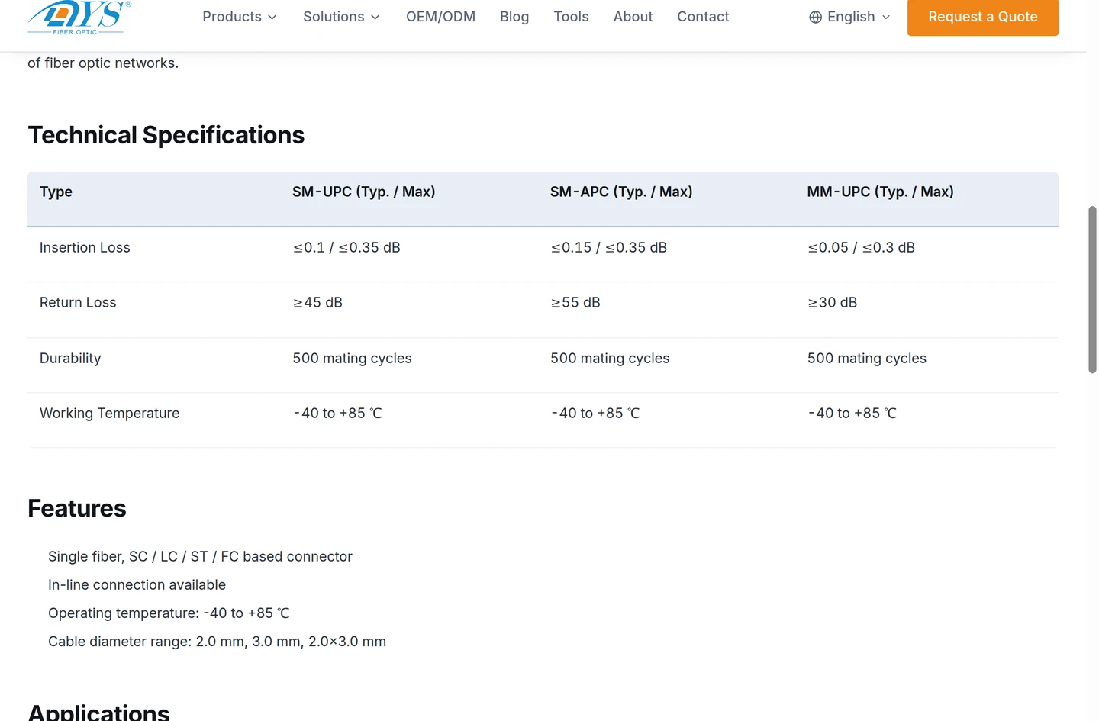The height and width of the screenshot is (721, 1099).
Task: Go to the OEM/ODM page
Action: 440,17
